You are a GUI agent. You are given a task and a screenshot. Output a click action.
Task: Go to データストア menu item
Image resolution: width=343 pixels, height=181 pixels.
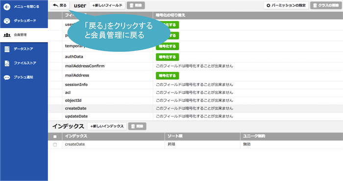[x=24, y=49]
